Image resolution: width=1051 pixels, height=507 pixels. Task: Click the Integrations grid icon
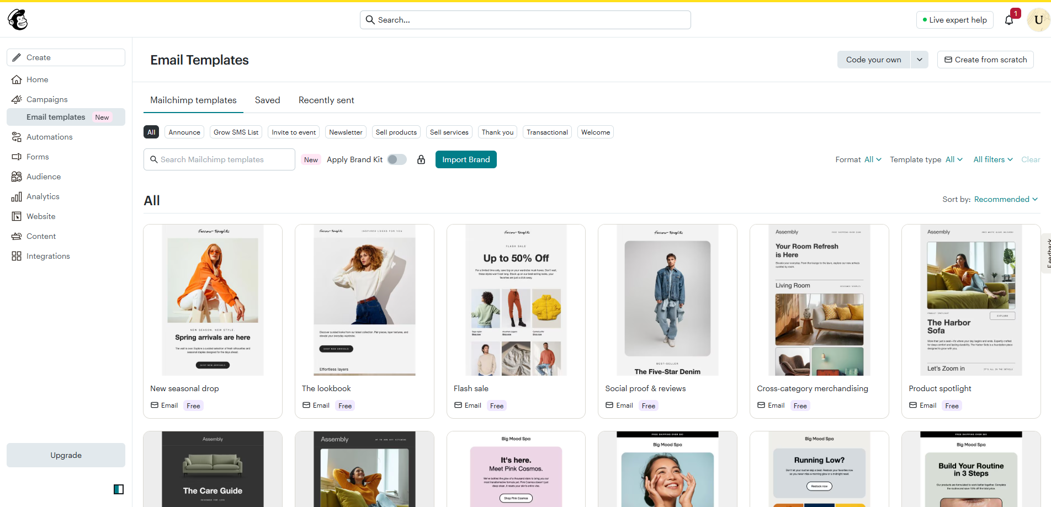point(17,256)
